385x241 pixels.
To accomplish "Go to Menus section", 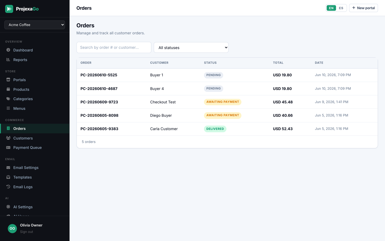I will pos(35,108).
